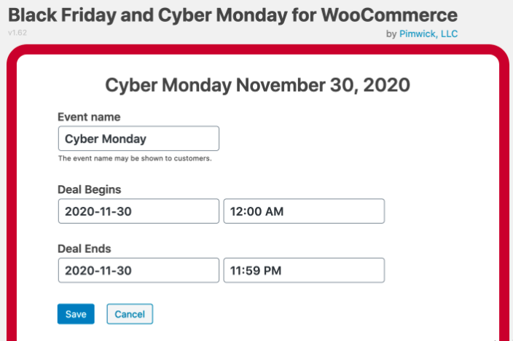The width and height of the screenshot is (513, 341).
Task: Cancel editing the Cyber Monday event
Action: tap(130, 314)
